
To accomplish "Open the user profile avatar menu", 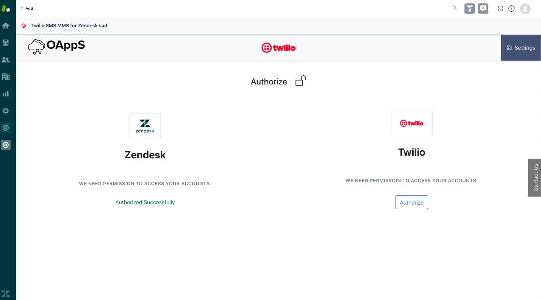I will (525, 8).
